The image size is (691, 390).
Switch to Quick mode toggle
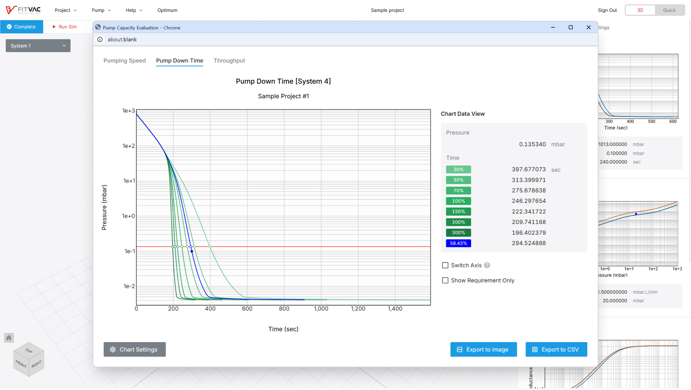pos(669,10)
